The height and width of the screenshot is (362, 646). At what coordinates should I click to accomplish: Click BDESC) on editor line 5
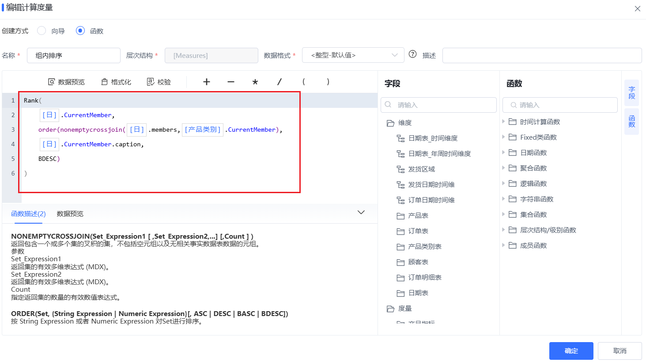[49, 159]
